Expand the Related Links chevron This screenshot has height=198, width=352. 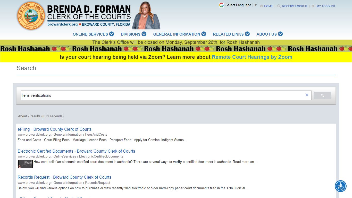[x=247, y=34]
